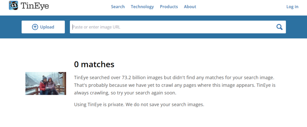Open the About page link
This screenshot has width=307, height=127.
(x=190, y=7)
